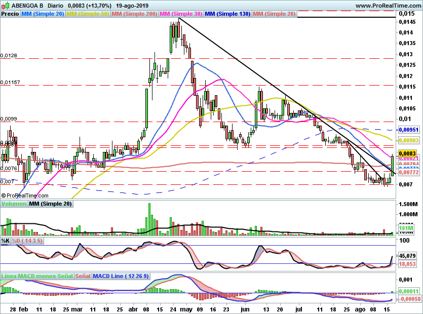Click the 19-ago-2019 date in header
423x314 pixels.
click(132, 6)
